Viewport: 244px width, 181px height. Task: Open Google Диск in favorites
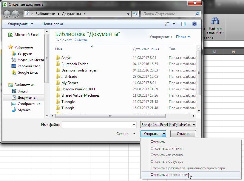coord(27,72)
